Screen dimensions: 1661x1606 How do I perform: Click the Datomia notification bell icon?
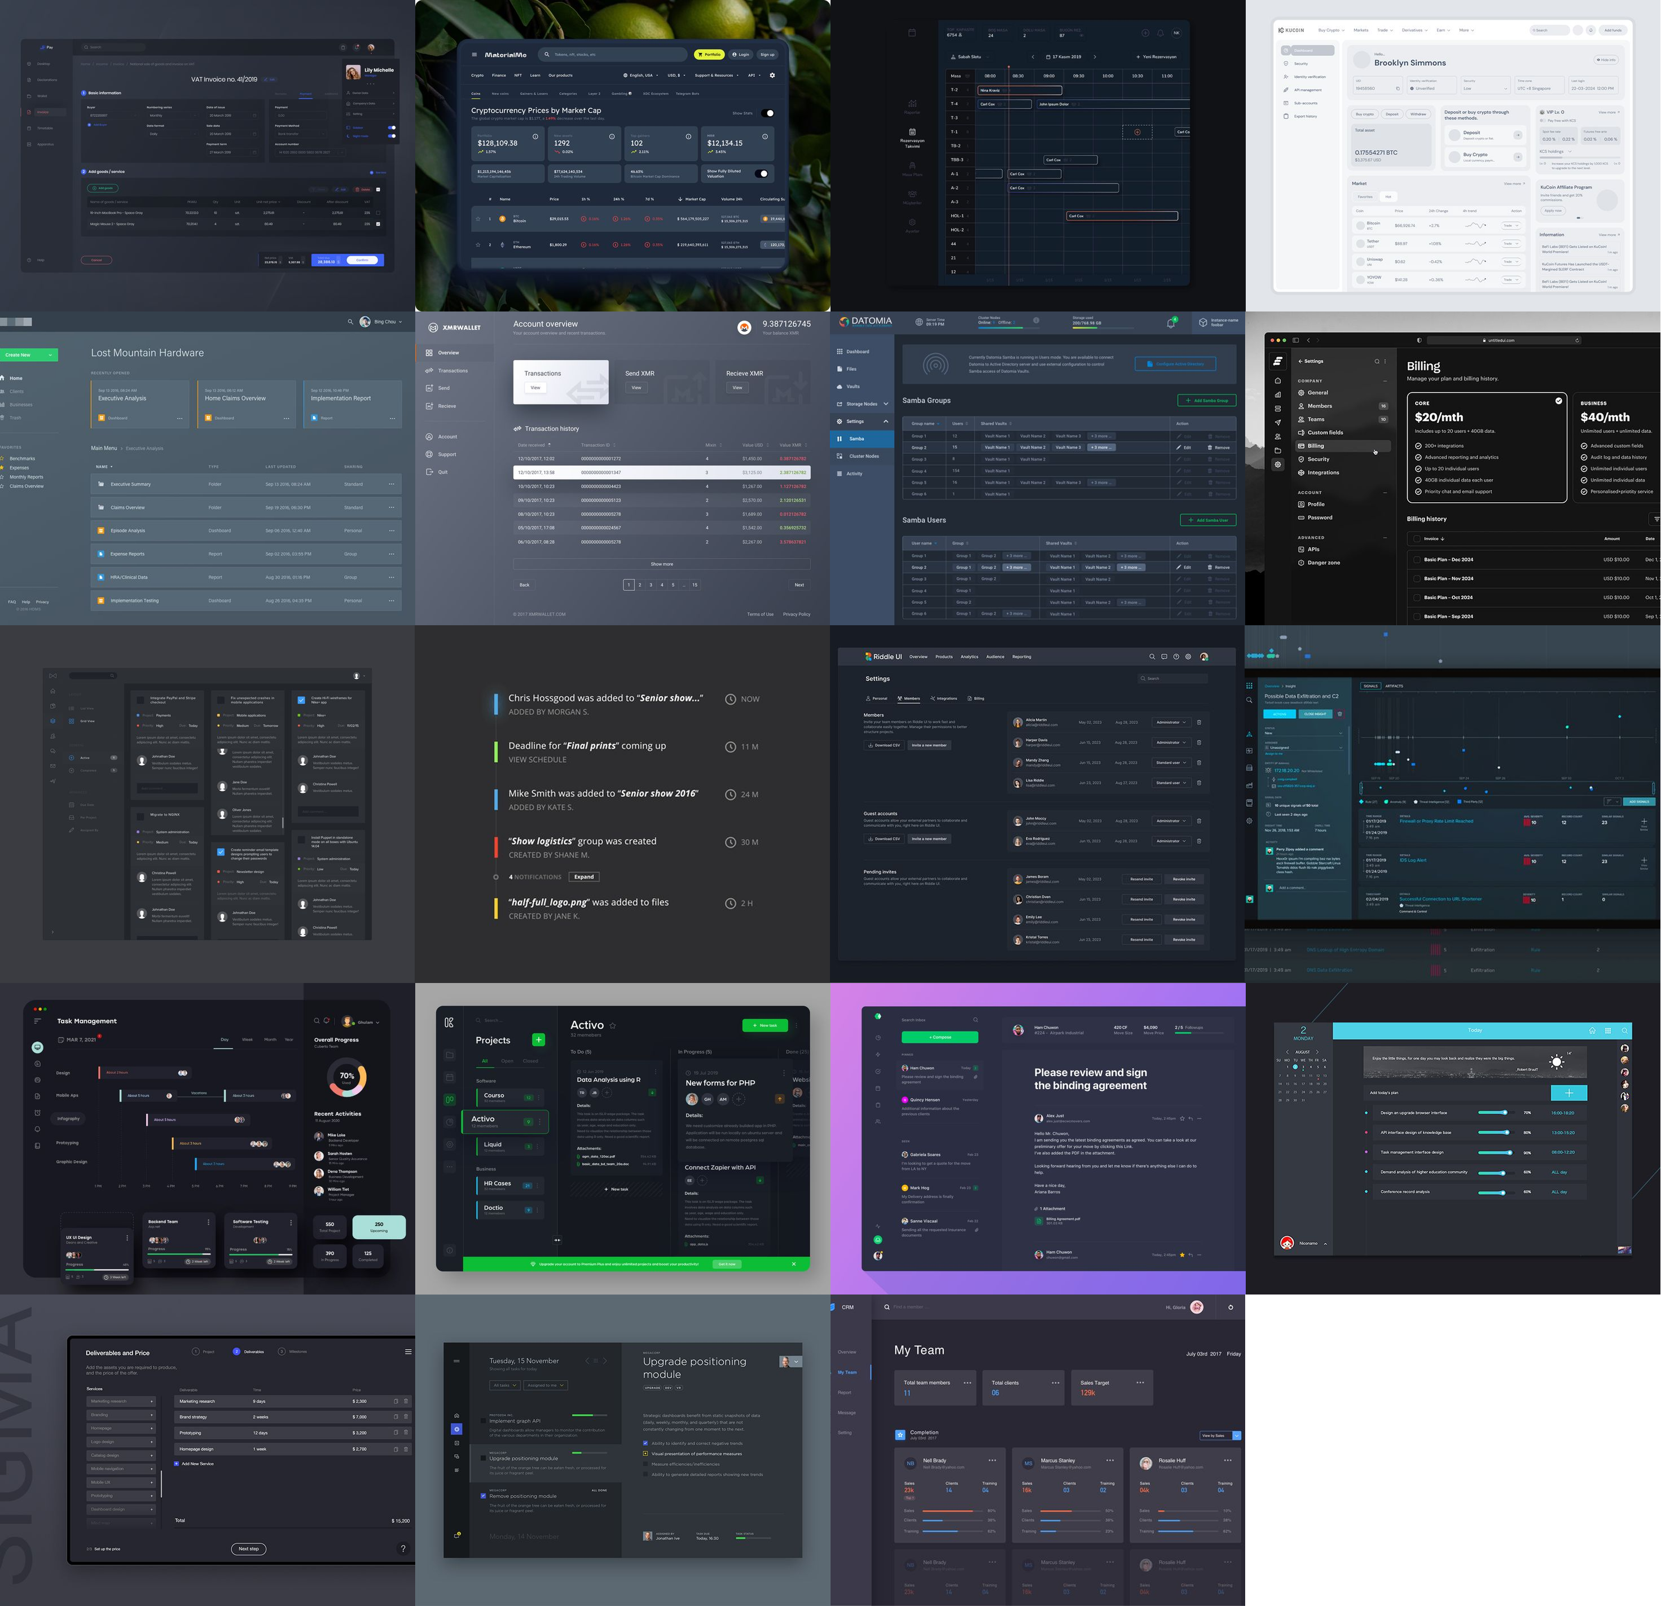[x=1170, y=323]
